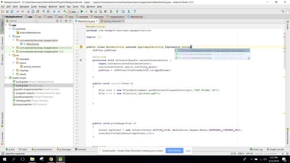
Task: Click the Undo toolbar icon
Action: coord(18,11)
